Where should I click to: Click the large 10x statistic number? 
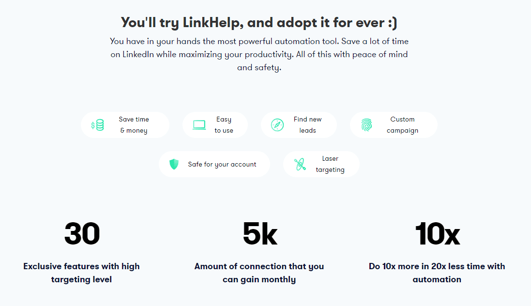438,233
